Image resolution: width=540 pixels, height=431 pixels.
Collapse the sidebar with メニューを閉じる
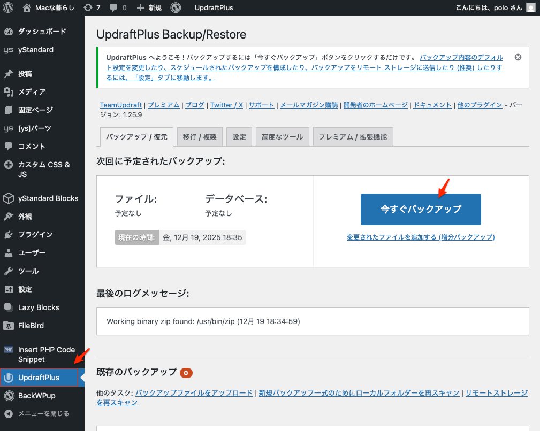(x=43, y=413)
